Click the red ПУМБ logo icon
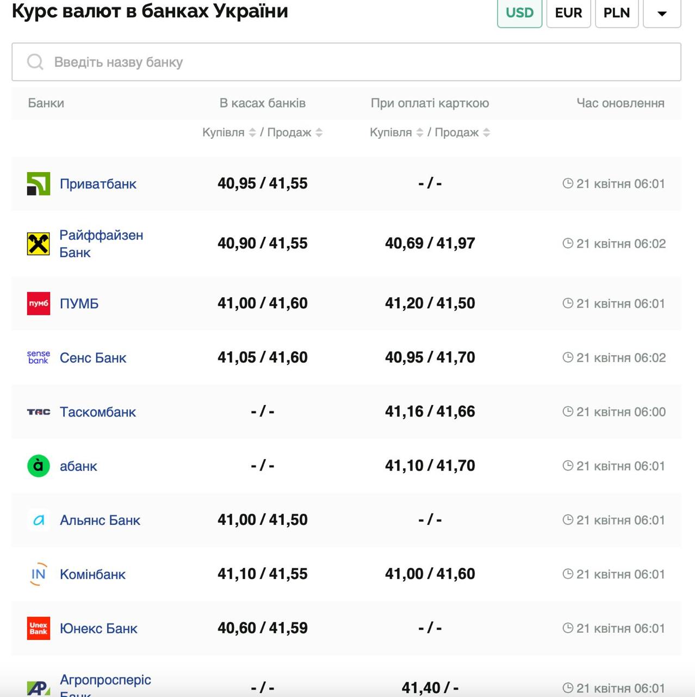Image resolution: width=695 pixels, height=697 pixels. pos(39,303)
